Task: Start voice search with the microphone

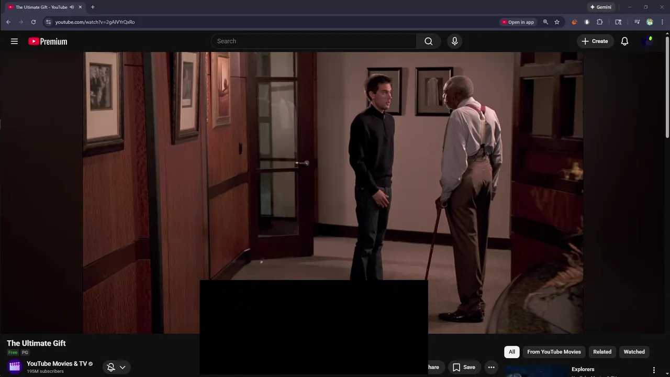Action: click(x=454, y=41)
